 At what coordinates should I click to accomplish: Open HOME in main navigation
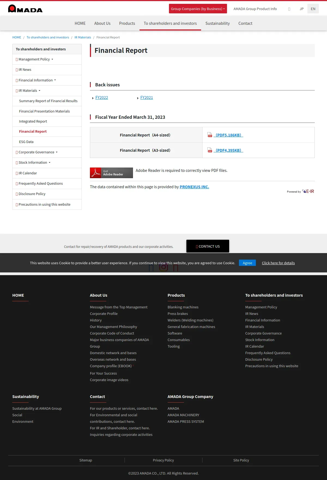(x=80, y=23)
